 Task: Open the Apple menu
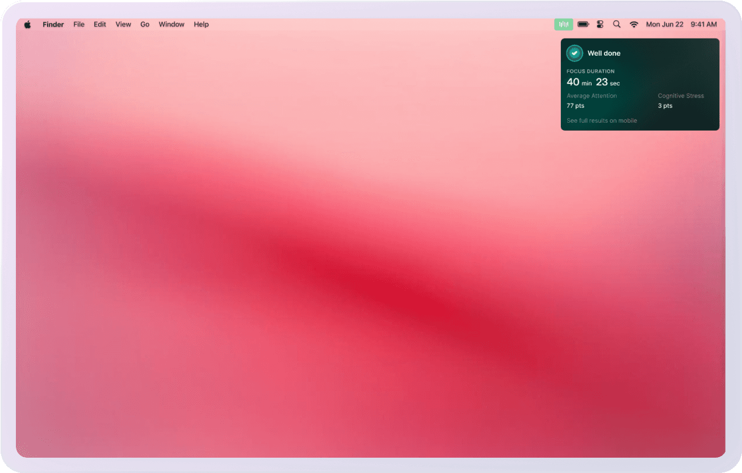click(x=27, y=24)
